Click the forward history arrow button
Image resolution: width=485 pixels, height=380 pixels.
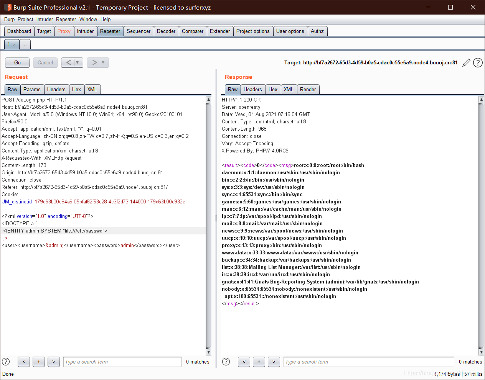pos(94,62)
